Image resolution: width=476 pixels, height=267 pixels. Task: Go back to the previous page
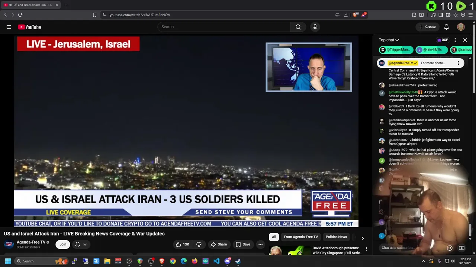tap(5, 15)
